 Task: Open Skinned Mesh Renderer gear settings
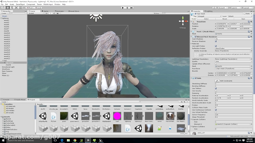click(251, 37)
